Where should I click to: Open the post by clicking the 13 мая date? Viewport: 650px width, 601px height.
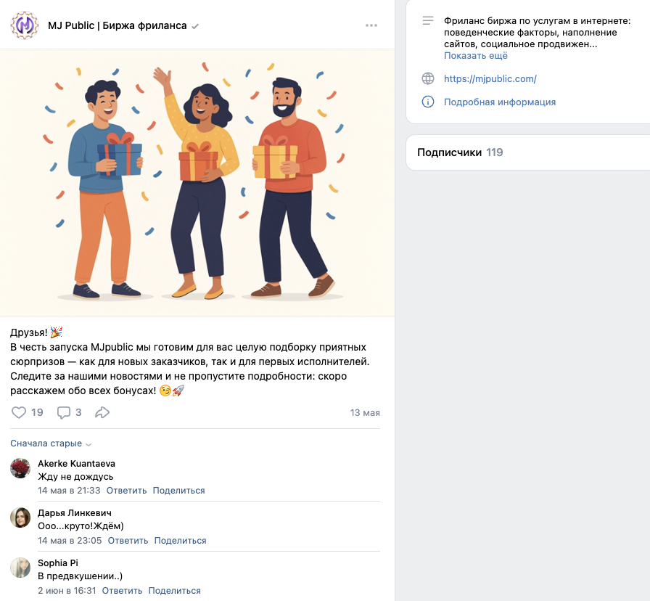pos(364,412)
